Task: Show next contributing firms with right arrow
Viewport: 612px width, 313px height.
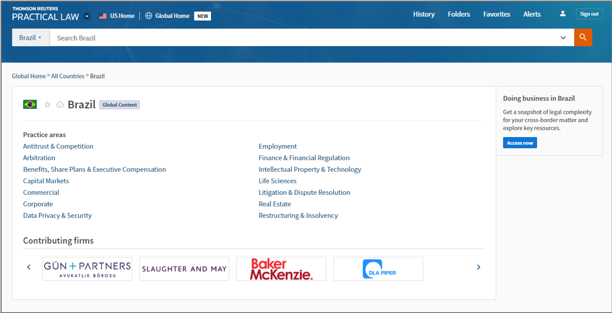Action: coord(479,267)
